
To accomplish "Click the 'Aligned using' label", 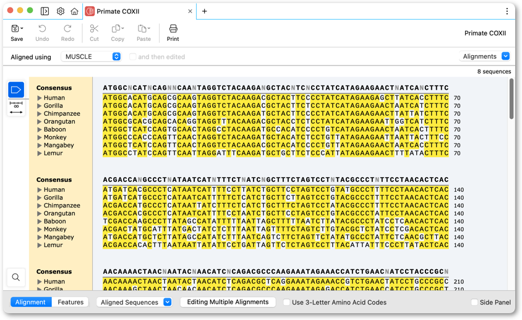I will pyautogui.click(x=31, y=57).
